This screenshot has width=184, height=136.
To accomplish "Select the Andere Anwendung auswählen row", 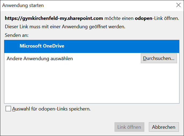I will 92,59.
